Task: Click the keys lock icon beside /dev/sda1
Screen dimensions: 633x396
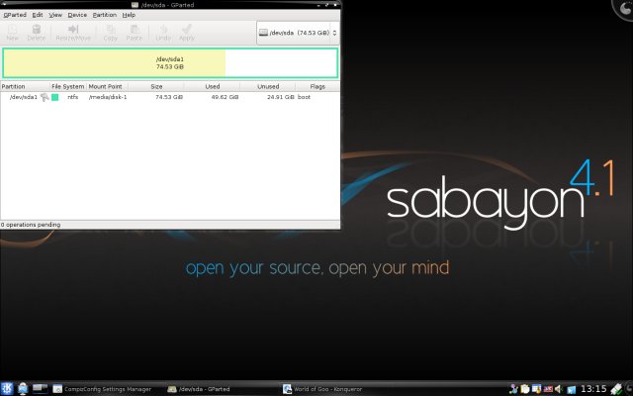Action: pyautogui.click(x=45, y=97)
